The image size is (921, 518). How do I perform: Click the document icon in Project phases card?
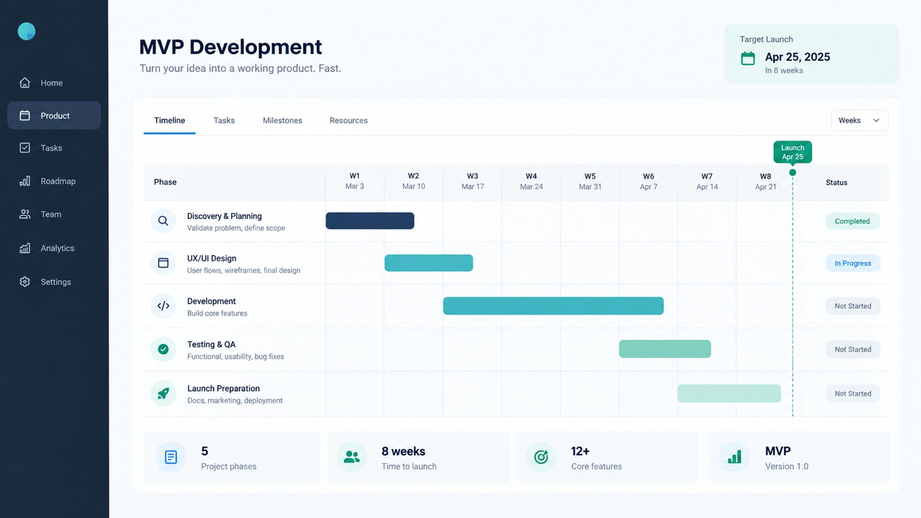point(171,457)
